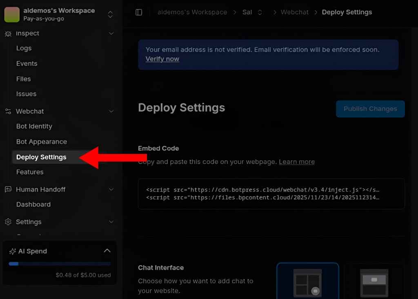The width and height of the screenshot is (418, 299).
Task: Collapse the Webchat section chevron
Action: [111, 111]
